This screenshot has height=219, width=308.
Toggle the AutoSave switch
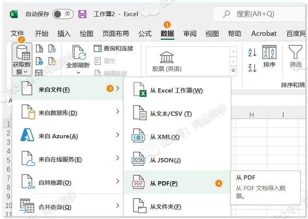coord(63,14)
